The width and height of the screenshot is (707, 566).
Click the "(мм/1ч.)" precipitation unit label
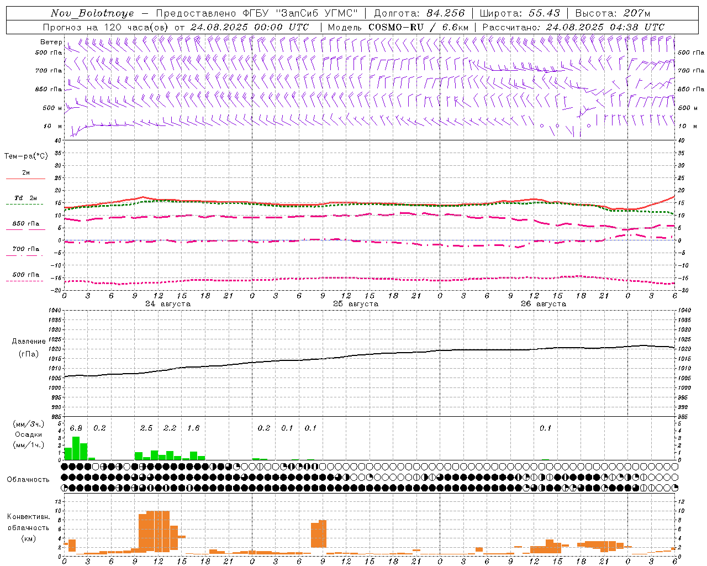[28, 445]
